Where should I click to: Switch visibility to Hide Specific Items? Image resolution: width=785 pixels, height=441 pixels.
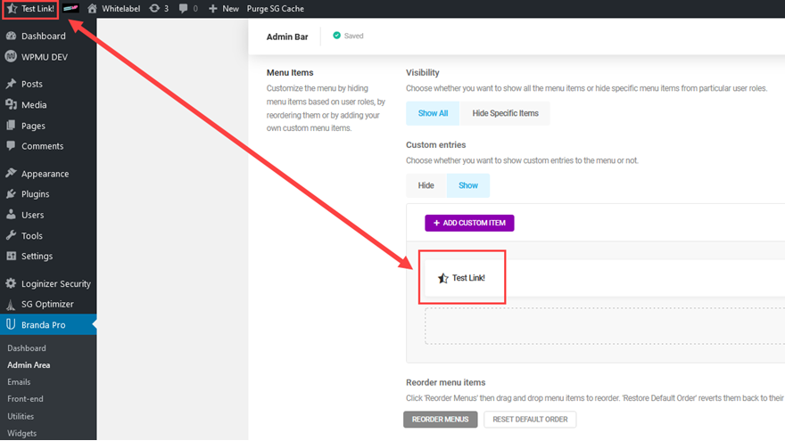[505, 113]
